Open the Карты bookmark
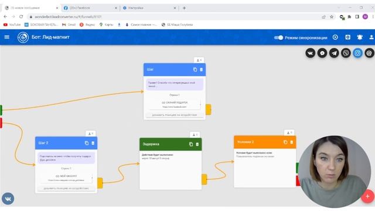The height and width of the screenshot is (211, 375). [x=106, y=25]
